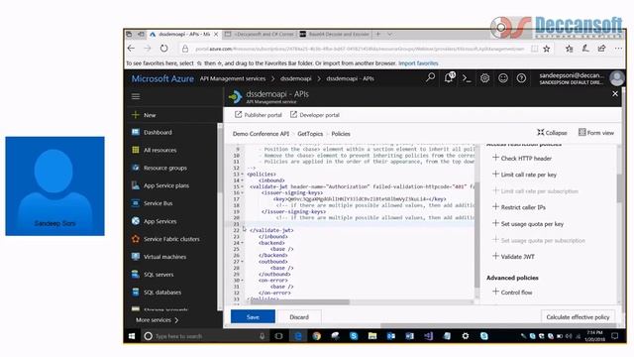Open Task View on the taskbar
The width and height of the screenshot is (634, 357).
click(278, 336)
